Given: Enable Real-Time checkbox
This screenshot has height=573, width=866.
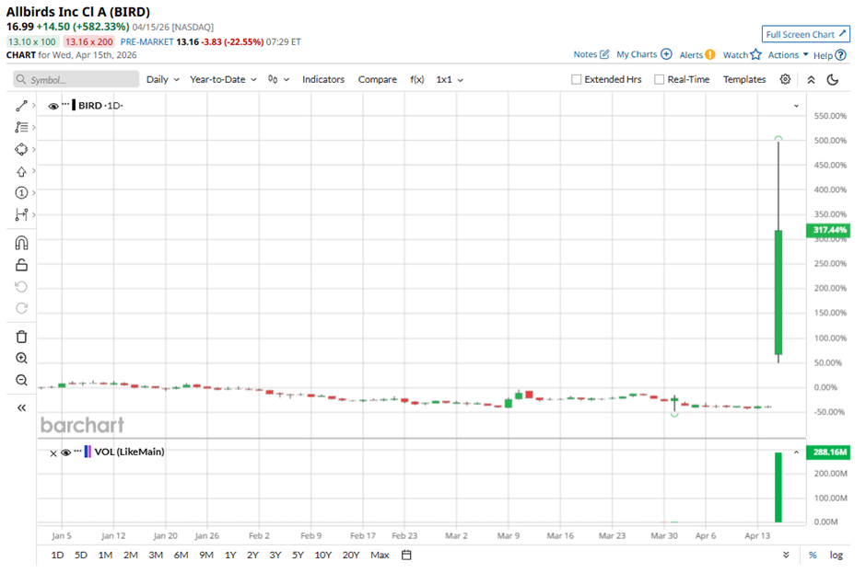Looking at the screenshot, I should (x=659, y=79).
